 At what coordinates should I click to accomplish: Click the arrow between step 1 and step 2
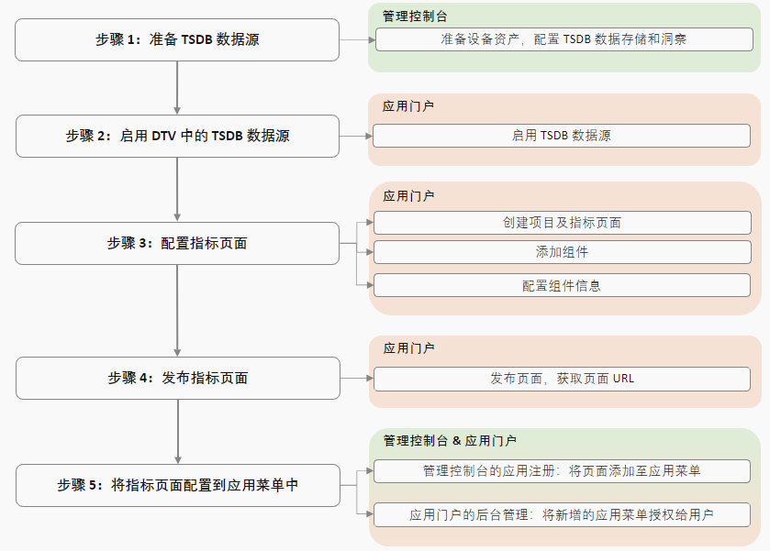[176, 85]
